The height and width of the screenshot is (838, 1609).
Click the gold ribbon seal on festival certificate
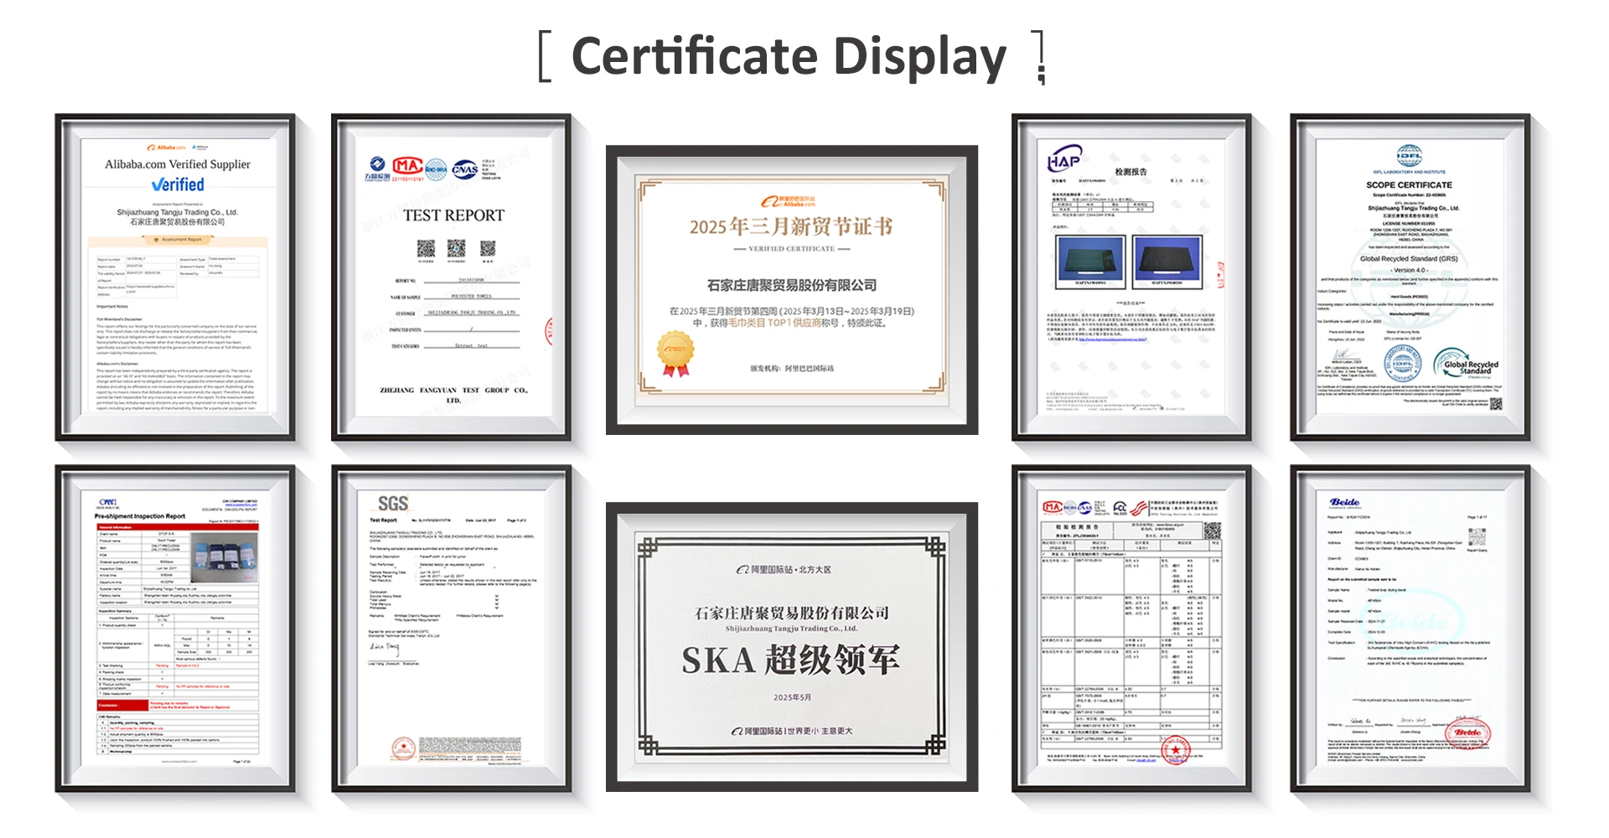point(676,354)
